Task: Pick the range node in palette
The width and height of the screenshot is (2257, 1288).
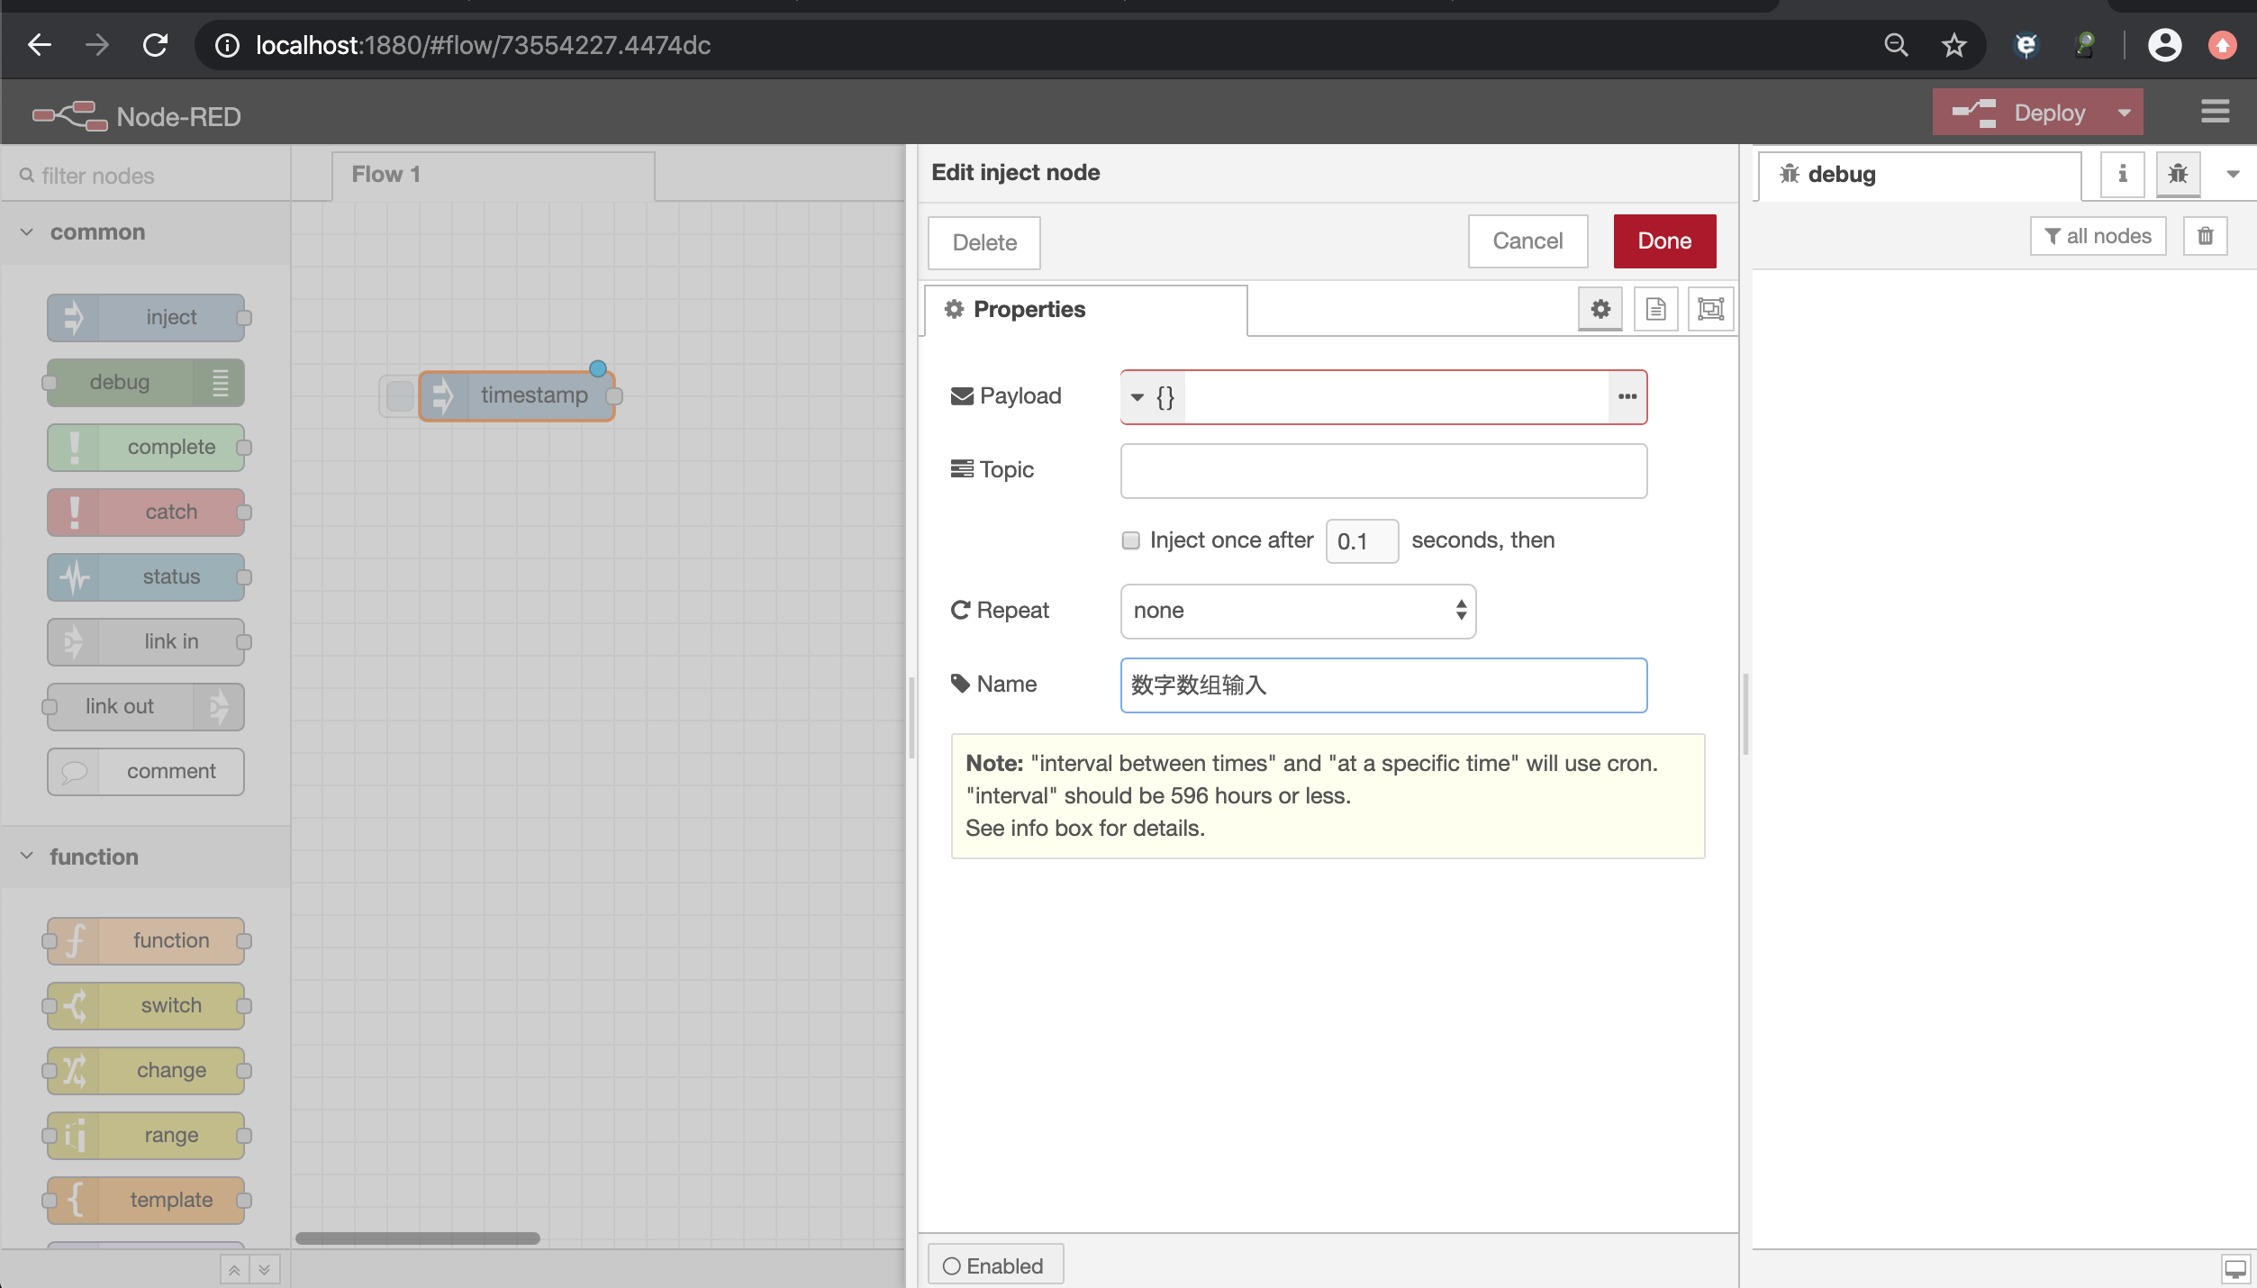Action: coord(146,1135)
